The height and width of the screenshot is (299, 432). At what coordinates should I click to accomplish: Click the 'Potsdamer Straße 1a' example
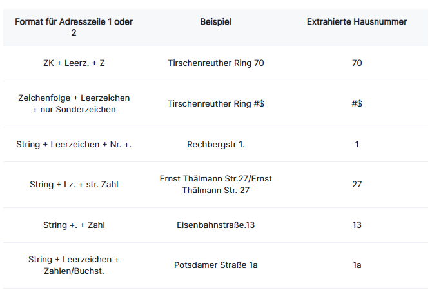pyautogui.click(x=216, y=265)
